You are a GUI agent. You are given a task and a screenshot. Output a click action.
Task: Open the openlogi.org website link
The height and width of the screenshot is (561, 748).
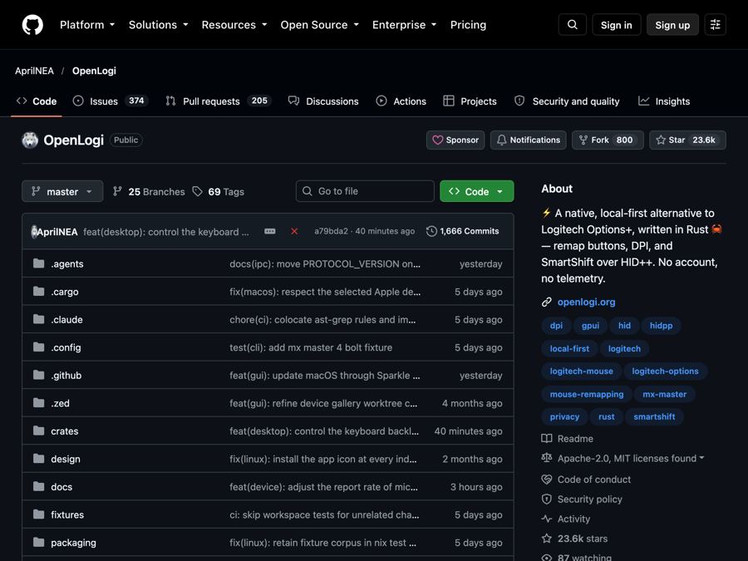point(586,302)
